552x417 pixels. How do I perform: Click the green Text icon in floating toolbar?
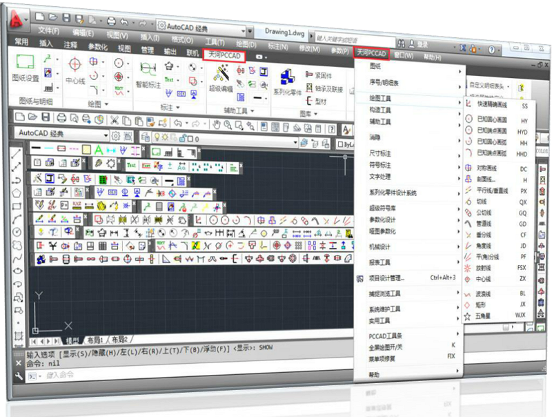(x=131, y=165)
